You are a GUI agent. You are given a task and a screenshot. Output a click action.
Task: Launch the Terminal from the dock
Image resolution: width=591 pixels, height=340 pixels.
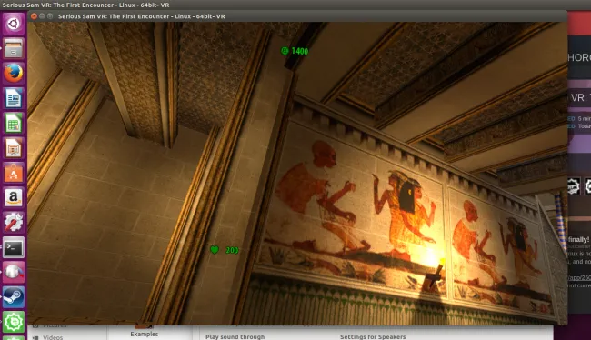pyautogui.click(x=14, y=247)
